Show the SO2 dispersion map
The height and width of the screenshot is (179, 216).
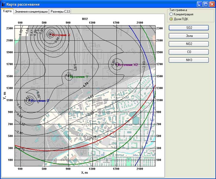point(189,28)
